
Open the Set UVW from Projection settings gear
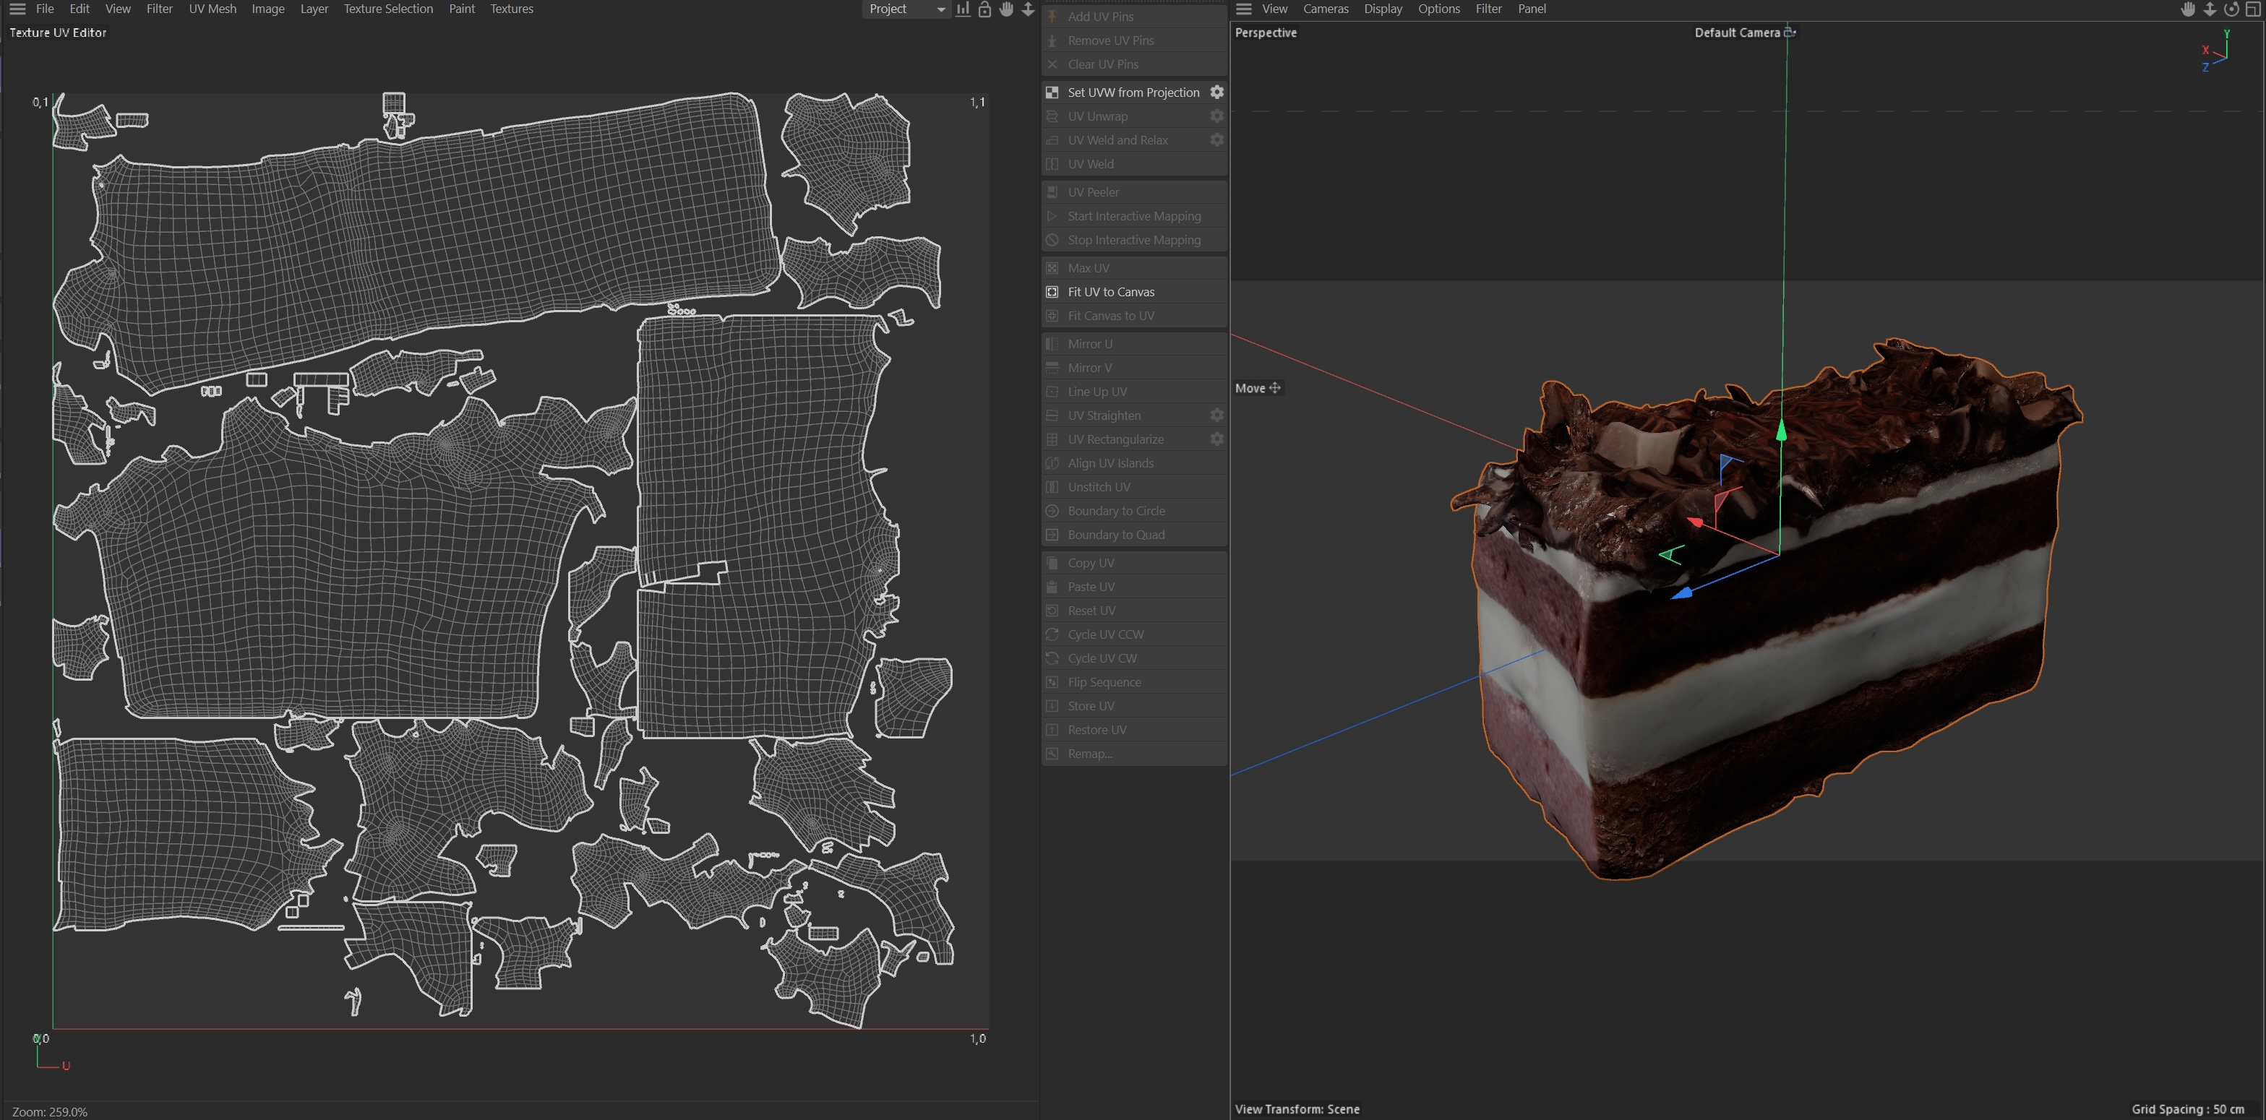(x=1216, y=92)
